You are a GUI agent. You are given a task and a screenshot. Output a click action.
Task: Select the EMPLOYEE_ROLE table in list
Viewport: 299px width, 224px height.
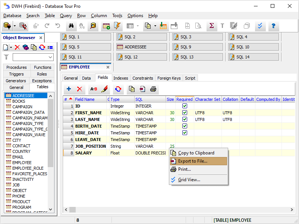click(28, 168)
